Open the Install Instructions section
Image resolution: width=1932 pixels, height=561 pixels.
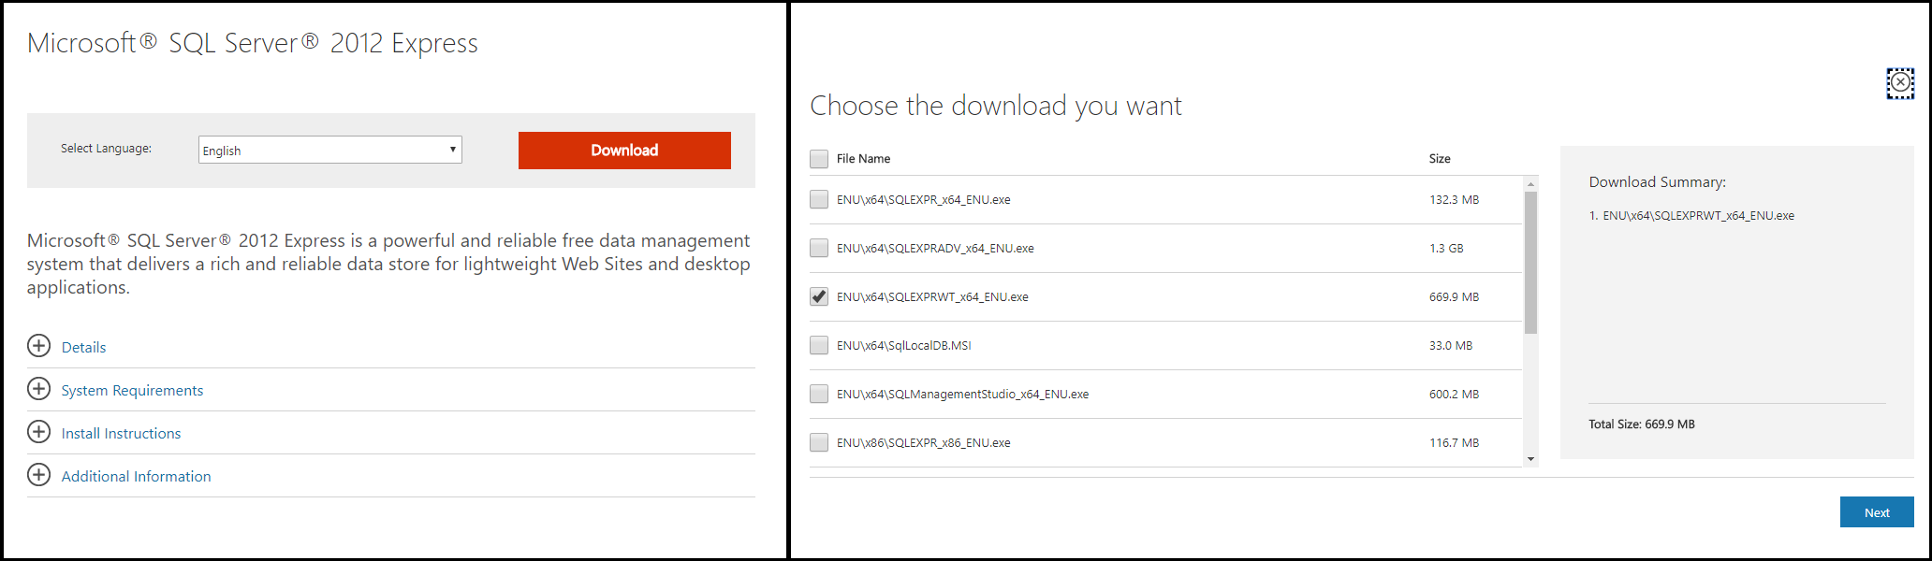pyautogui.click(x=121, y=434)
